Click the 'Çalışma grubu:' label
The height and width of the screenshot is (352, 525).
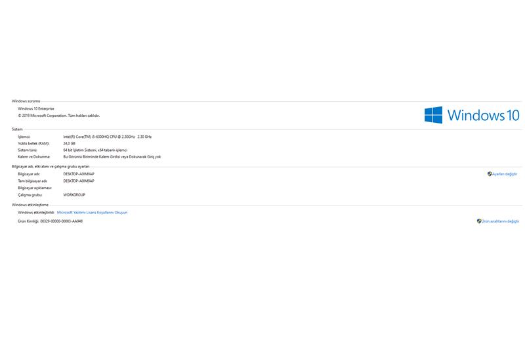[x=30, y=194]
